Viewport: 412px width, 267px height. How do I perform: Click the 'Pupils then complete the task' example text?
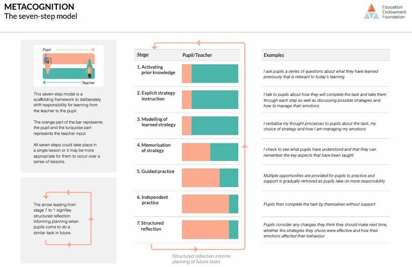pyautogui.click(x=319, y=204)
